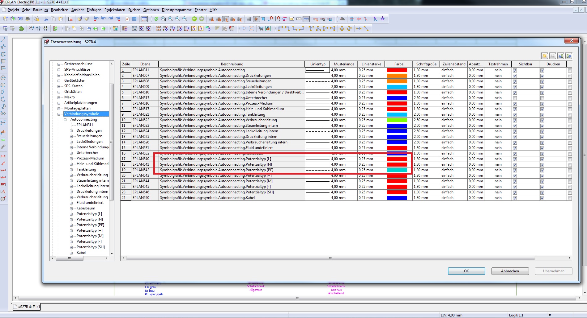The width and height of the screenshot is (587, 318).
Task: Open the =S27B.4+E1/1 page tab
Action: (27, 307)
